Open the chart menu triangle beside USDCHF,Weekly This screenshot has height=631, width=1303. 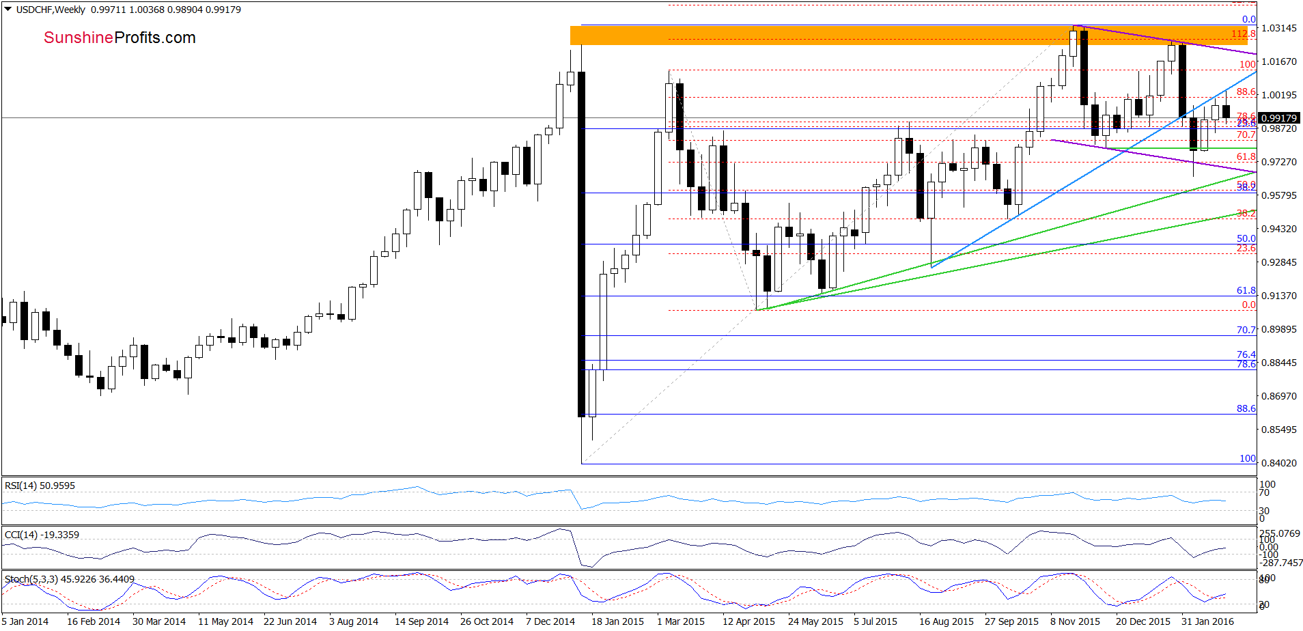(x=8, y=10)
